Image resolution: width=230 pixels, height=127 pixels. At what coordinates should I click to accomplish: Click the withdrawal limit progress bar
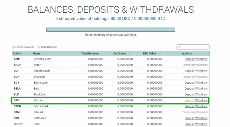[111, 29]
